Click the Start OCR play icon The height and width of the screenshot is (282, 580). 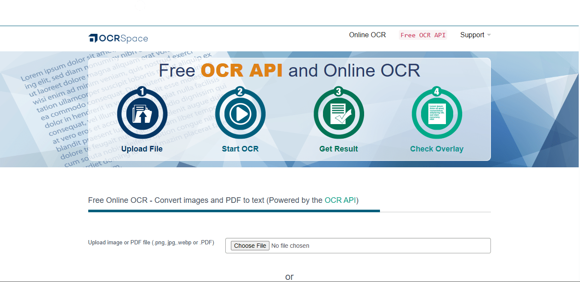click(240, 113)
